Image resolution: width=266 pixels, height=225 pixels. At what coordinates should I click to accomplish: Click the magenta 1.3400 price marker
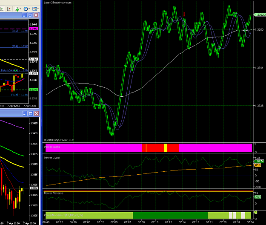coord(34,29)
